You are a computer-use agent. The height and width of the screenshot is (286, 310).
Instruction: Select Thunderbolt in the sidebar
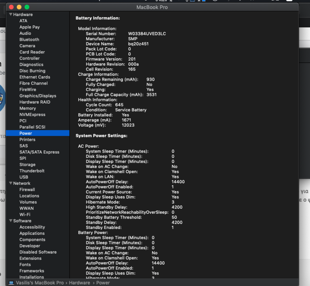(x=32, y=171)
